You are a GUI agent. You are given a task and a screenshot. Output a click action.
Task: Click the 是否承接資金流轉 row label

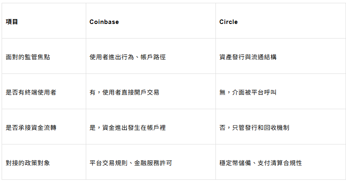pyautogui.click(x=31, y=128)
